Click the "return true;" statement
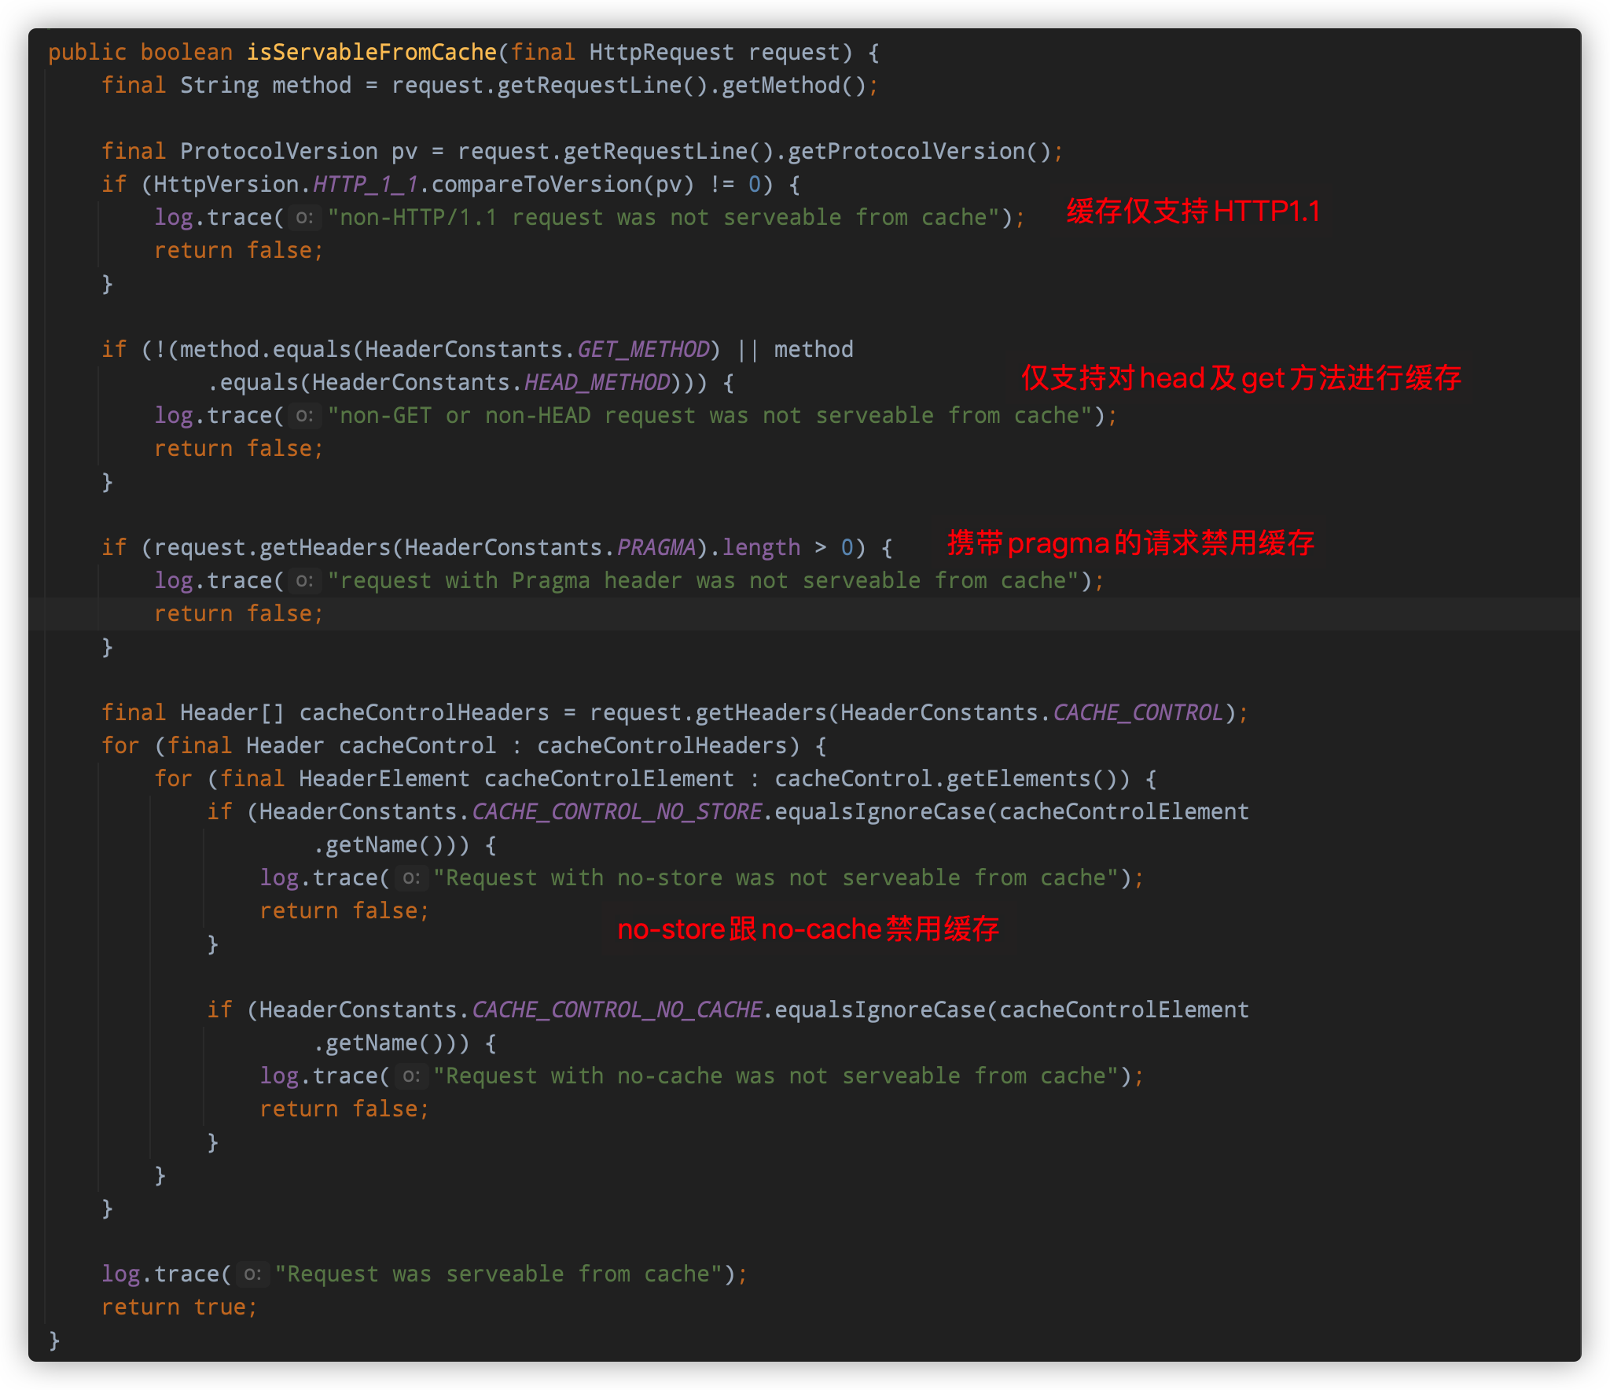This screenshot has width=1610, height=1390. pyautogui.click(x=178, y=1307)
